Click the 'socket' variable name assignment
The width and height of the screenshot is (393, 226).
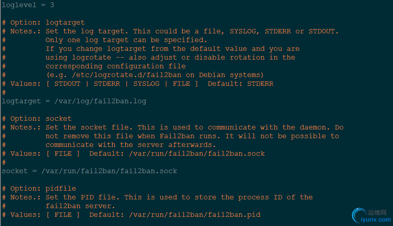click(15, 171)
